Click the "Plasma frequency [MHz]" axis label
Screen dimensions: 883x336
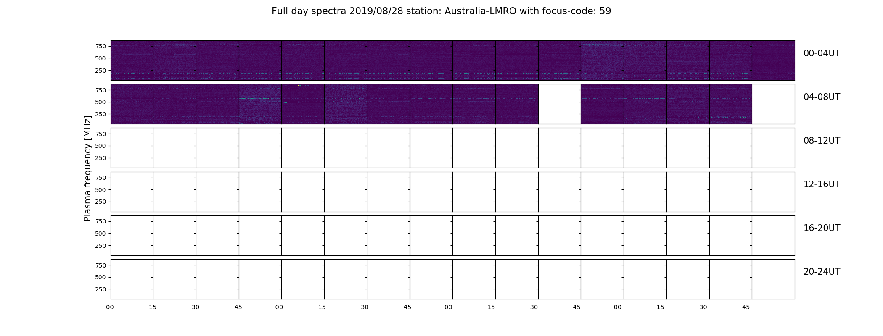coord(87,168)
